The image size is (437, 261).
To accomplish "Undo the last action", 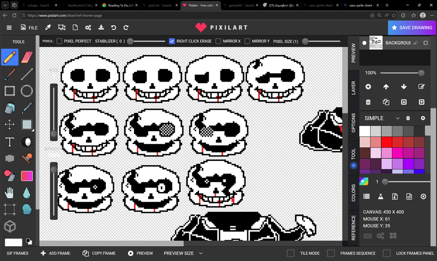I will (114, 27).
